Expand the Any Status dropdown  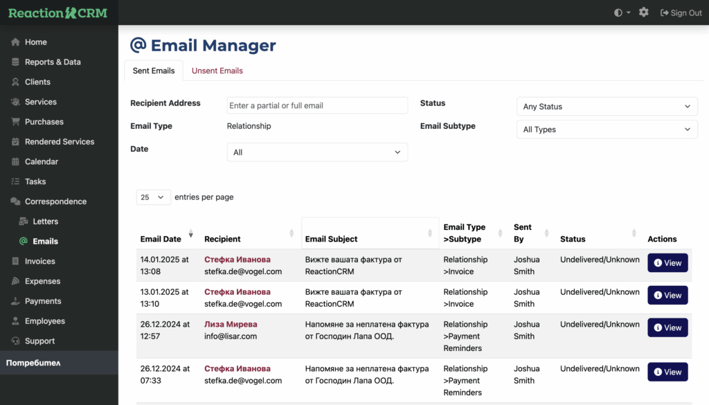(x=607, y=107)
